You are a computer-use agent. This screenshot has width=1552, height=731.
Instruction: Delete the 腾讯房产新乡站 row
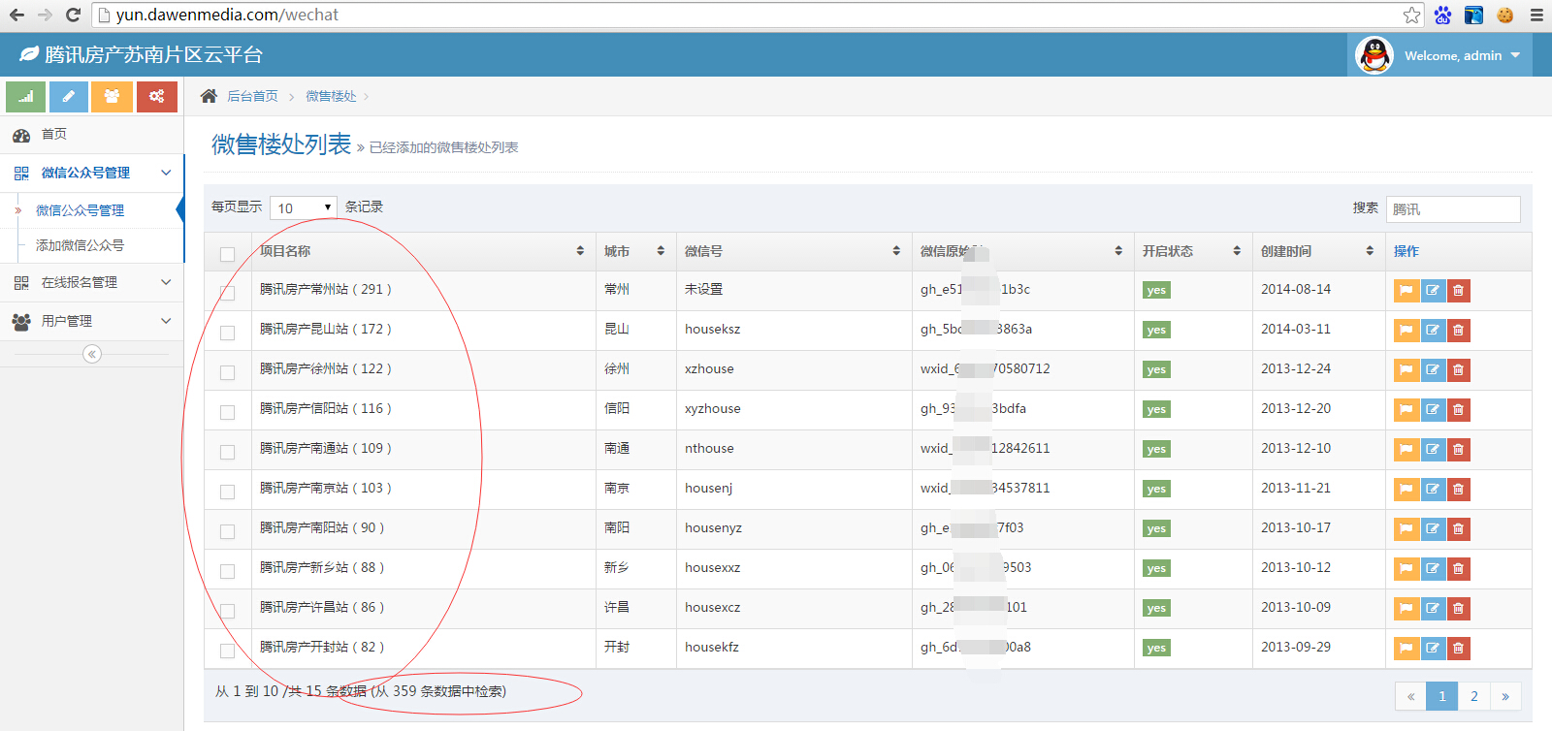[x=1458, y=568]
